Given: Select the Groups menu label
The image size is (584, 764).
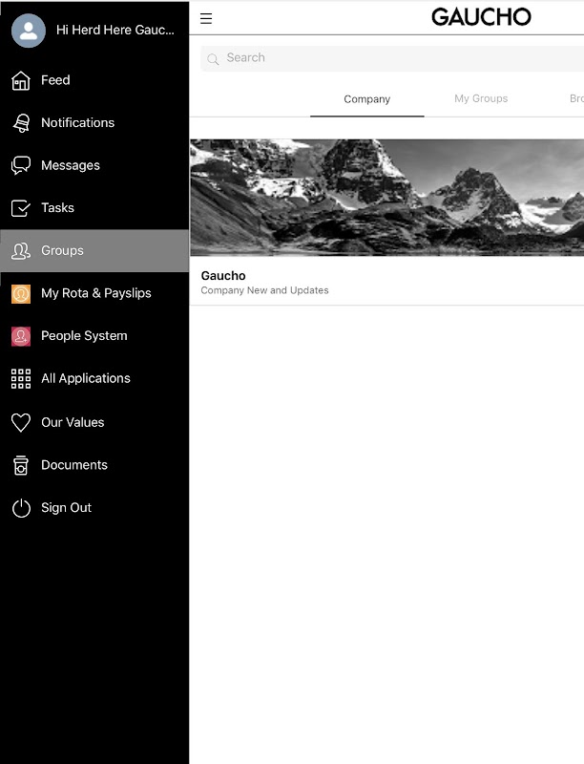Looking at the screenshot, I should pos(62,250).
